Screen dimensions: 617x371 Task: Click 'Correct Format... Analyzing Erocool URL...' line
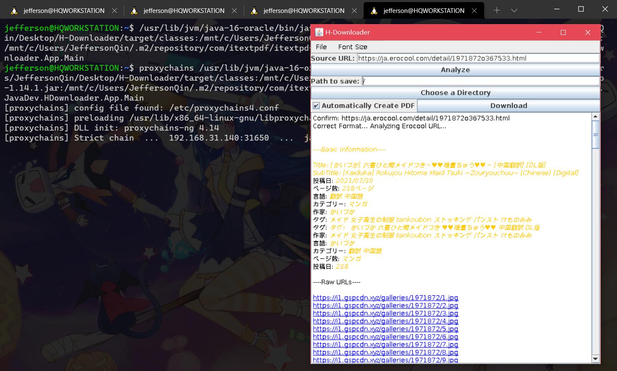click(x=380, y=126)
